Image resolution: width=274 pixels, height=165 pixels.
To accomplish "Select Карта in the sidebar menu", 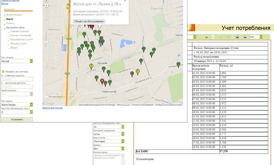I will (10, 19).
